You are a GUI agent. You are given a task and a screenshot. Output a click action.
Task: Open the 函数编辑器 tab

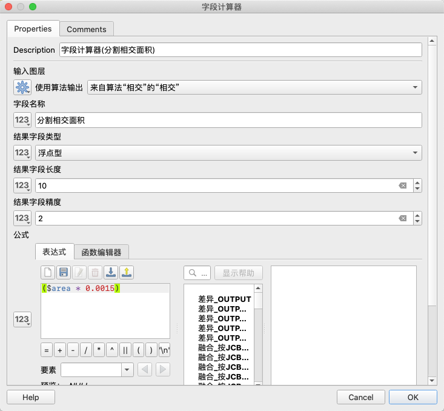pyautogui.click(x=102, y=252)
